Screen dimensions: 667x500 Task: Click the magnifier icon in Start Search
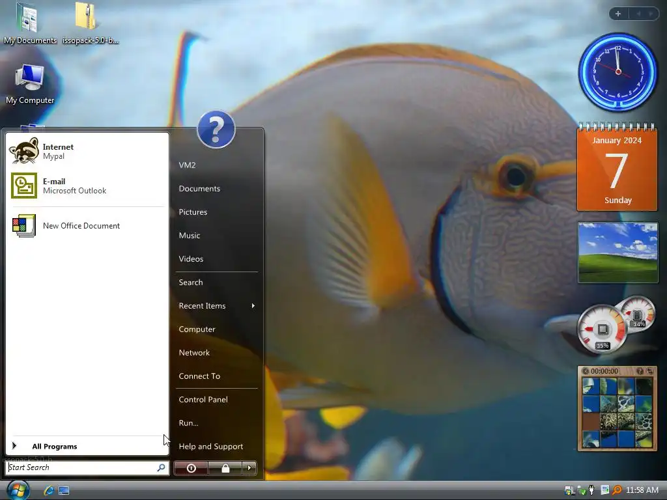point(162,467)
